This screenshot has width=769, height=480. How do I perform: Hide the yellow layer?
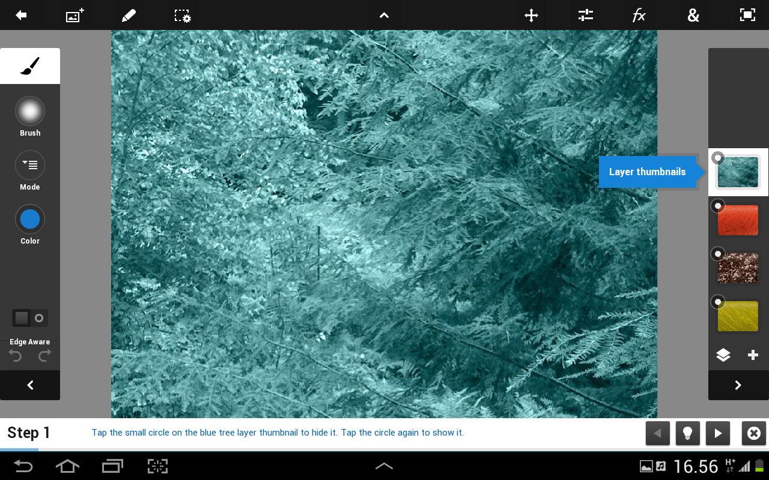click(717, 302)
